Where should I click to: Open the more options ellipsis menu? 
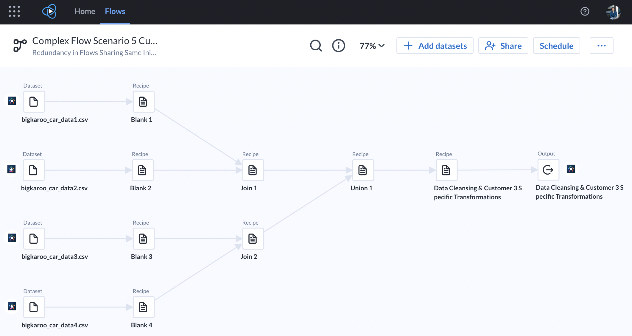pos(601,46)
